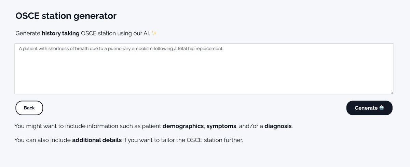
Task: Focus the station description text area
Action: pyautogui.click(x=204, y=72)
